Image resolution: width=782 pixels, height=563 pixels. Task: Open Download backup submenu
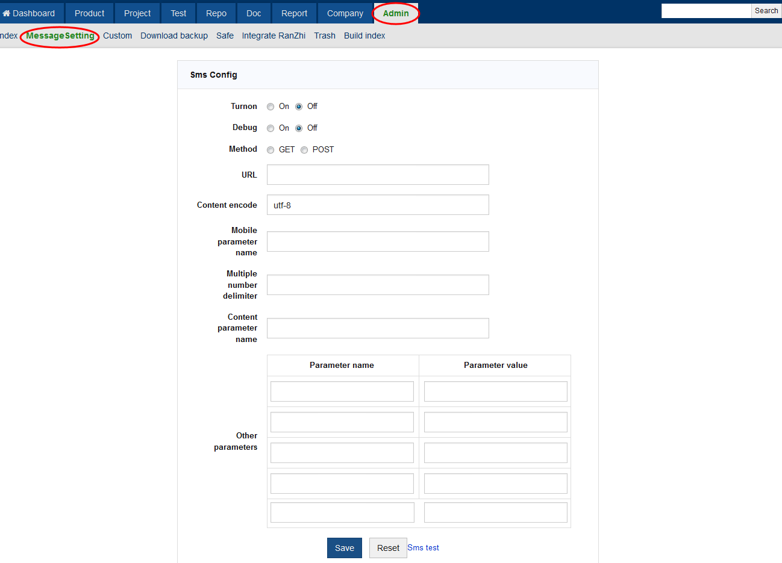coord(174,36)
